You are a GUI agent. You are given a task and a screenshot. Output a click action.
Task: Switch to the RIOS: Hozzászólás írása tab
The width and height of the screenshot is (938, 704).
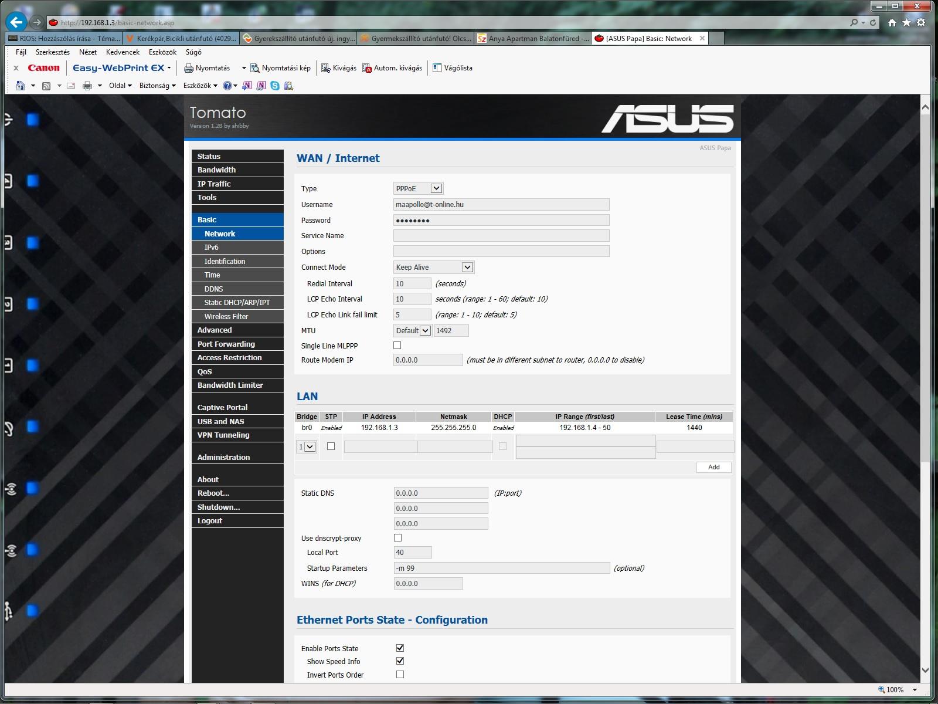[63, 39]
